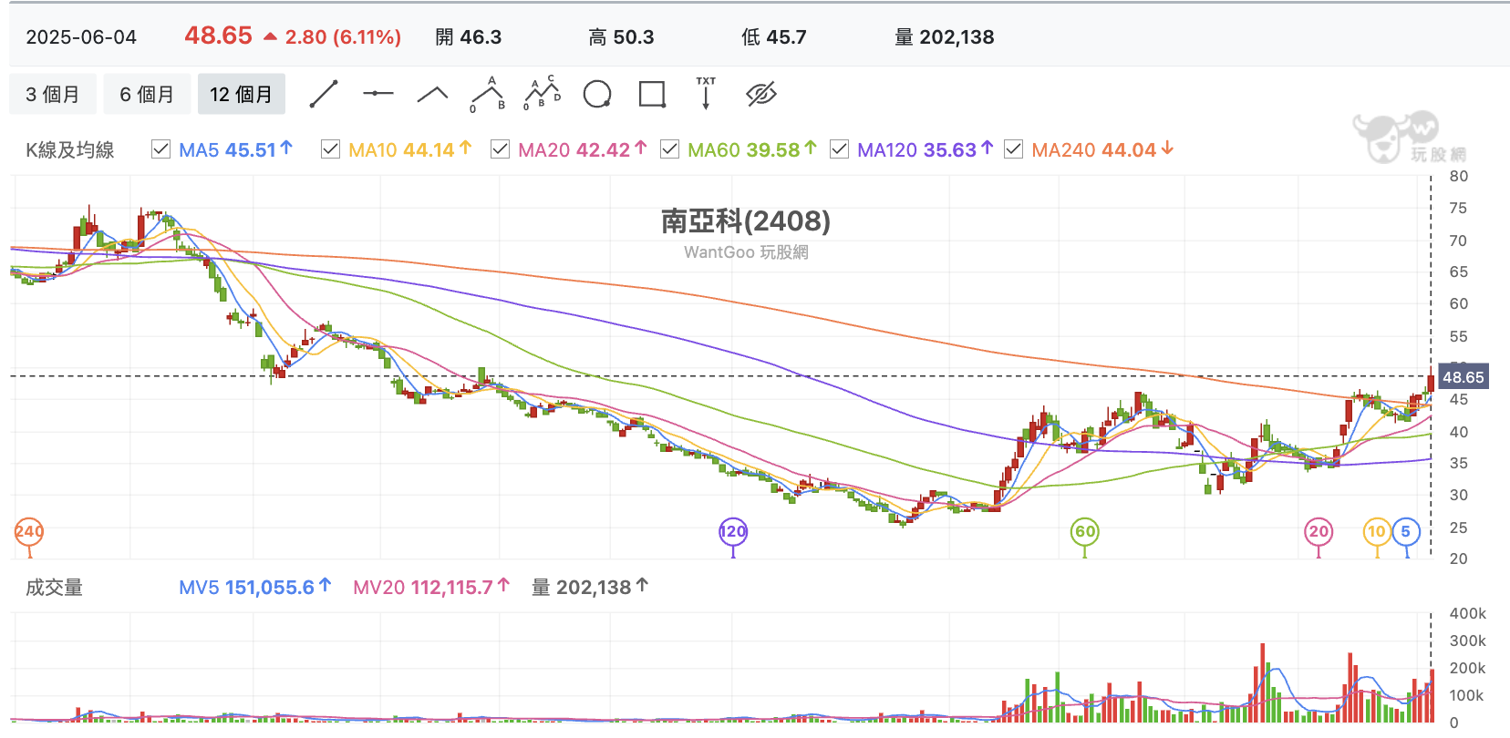Choose the 0-A-B-C-D wave drawing tool
The width and height of the screenshot is (1510, 738).
click(543, 93)
